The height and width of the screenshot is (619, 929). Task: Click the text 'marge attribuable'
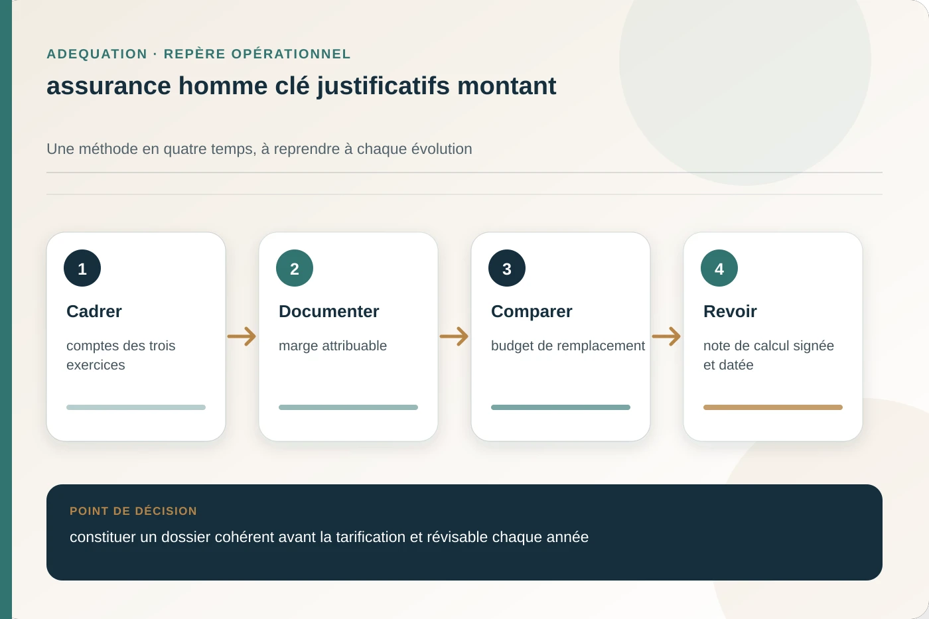332,346
